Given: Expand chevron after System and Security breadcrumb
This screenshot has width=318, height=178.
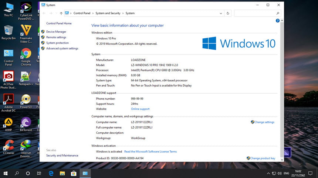Looking at the screenshot, I should point(123,13).
